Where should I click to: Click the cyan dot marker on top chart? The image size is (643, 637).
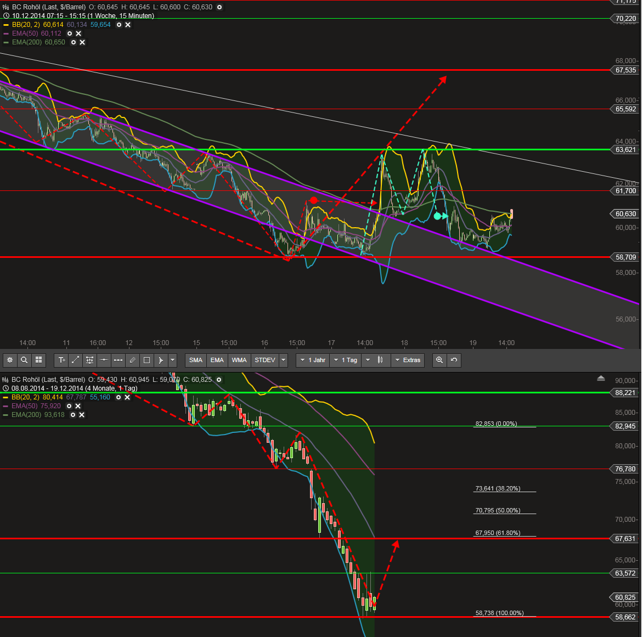click(438, 216)
